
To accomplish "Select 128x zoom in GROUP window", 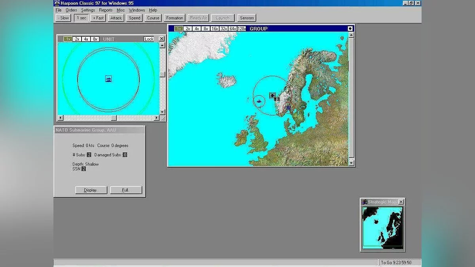I will pos(242,28).
